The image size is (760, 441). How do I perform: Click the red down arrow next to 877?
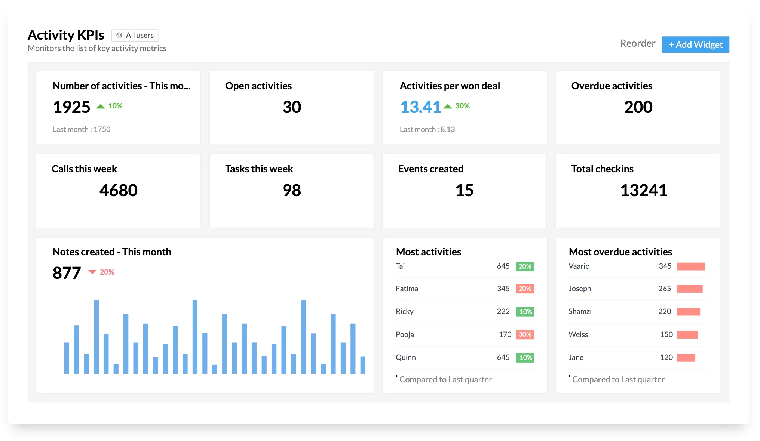point(92,272)
